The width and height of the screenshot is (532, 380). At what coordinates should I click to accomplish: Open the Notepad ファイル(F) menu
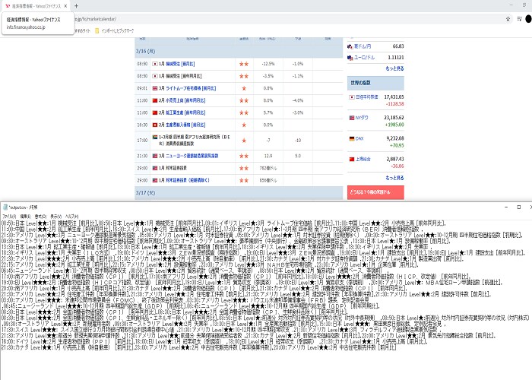(9, 216)
